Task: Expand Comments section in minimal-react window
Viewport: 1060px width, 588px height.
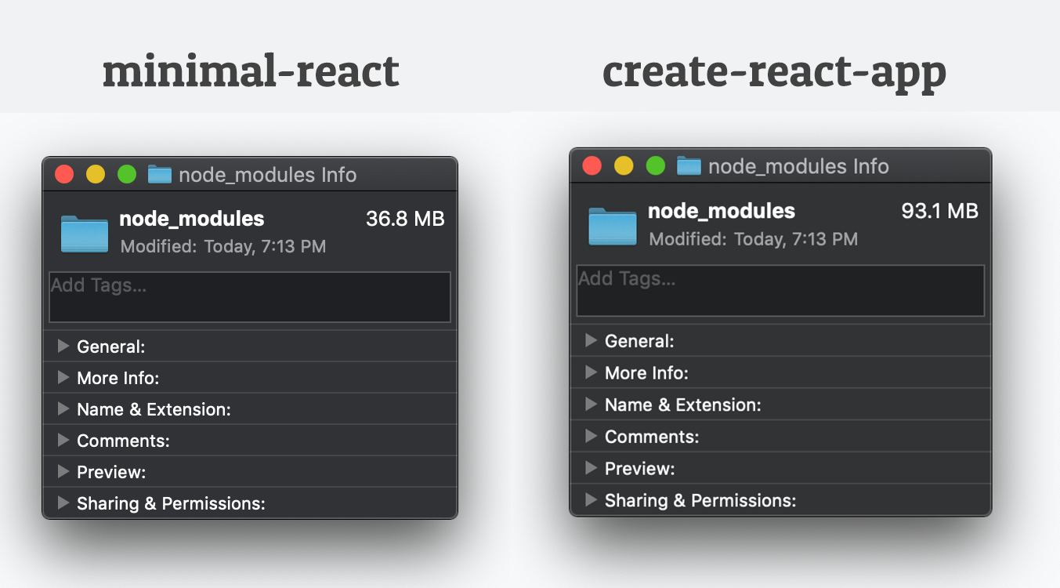Action: click(64, 441)
